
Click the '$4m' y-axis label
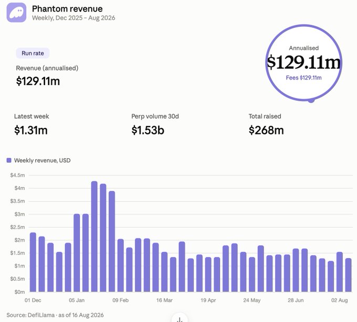(19, 188)
